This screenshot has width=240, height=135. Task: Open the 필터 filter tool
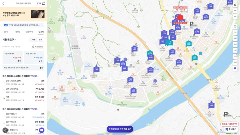point(235,38)
